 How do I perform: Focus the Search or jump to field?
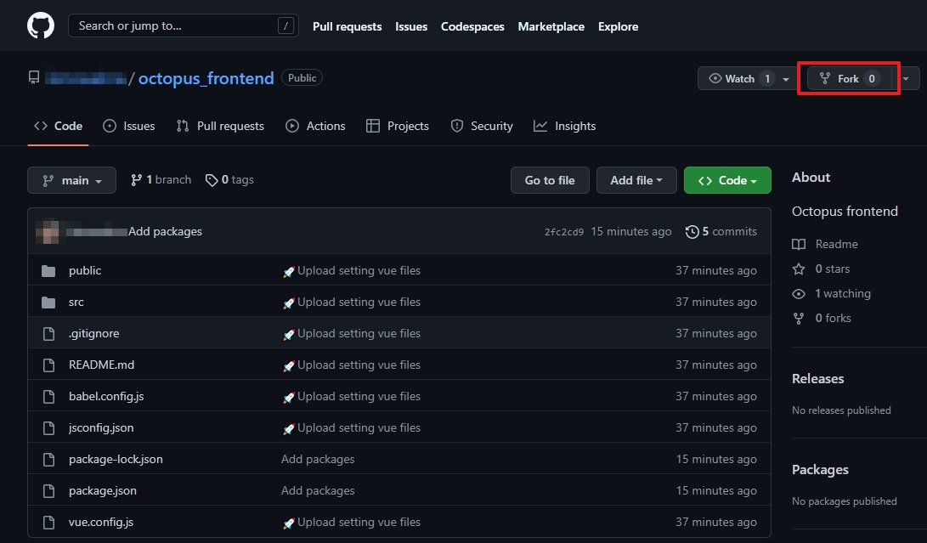[x=184, y=25]
